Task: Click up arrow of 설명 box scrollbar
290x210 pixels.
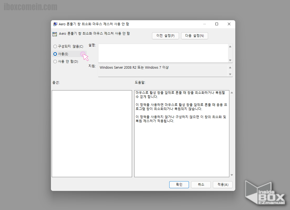Action: [x=230, y=47]
